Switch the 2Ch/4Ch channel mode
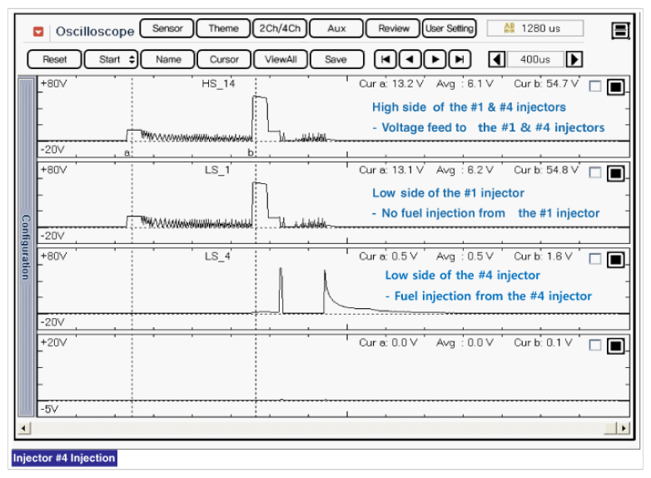Viewport: 651px width, 478px height. click(279, 28)
